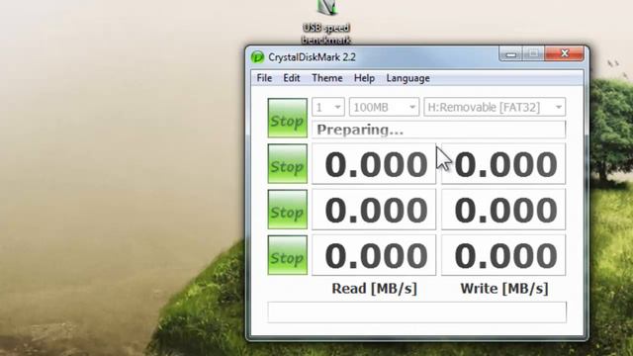Expand the H:Removable [FAT32] drive dropdown
The width and height of the screenshot is (633, 356).
coord(495,107)
